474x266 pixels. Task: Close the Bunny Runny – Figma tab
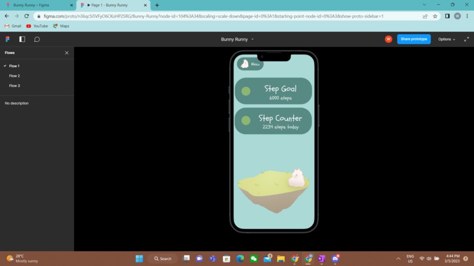point(72,5)
